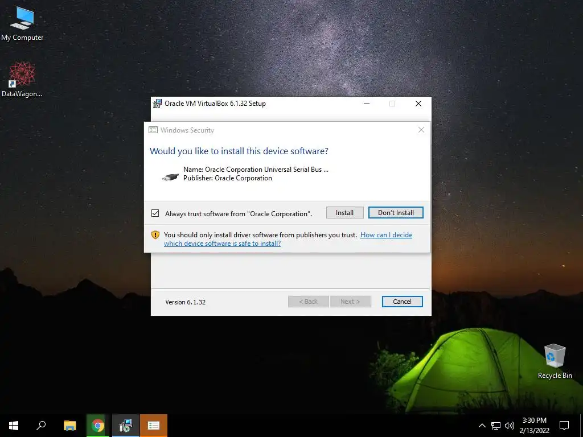Select the Recycle Bin desktop icon
Image resolution: width=583 pixels, height=437 pixels.
(555, 361)
